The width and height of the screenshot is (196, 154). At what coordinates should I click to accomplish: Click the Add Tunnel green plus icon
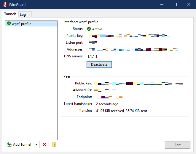coord(9,144)
